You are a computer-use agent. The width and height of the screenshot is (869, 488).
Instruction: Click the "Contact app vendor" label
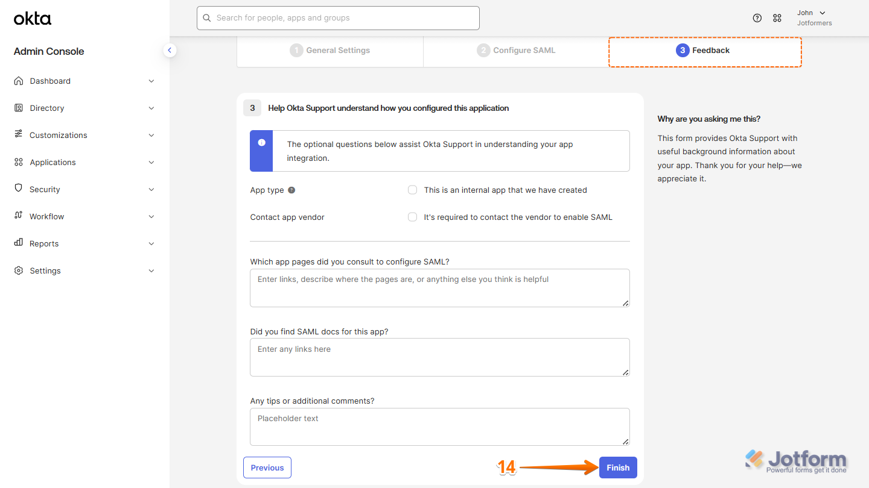[287, 217]
